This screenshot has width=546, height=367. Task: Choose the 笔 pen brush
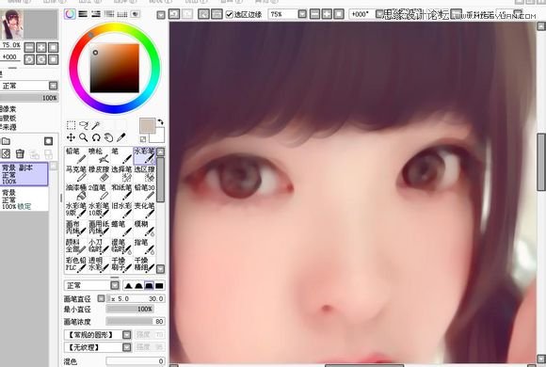pos(121,155)
